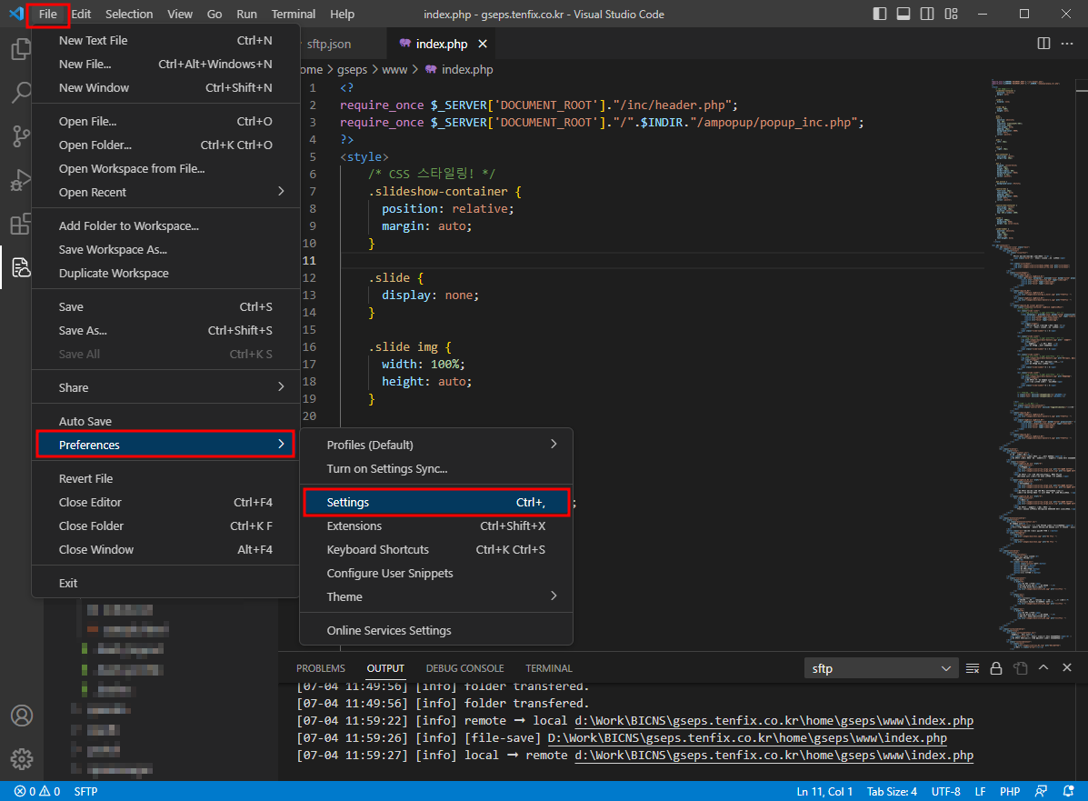Choose Keyboard Shortcuts menu entry
The width and height of the screenshot is (1088, 801).
[435, 550]
